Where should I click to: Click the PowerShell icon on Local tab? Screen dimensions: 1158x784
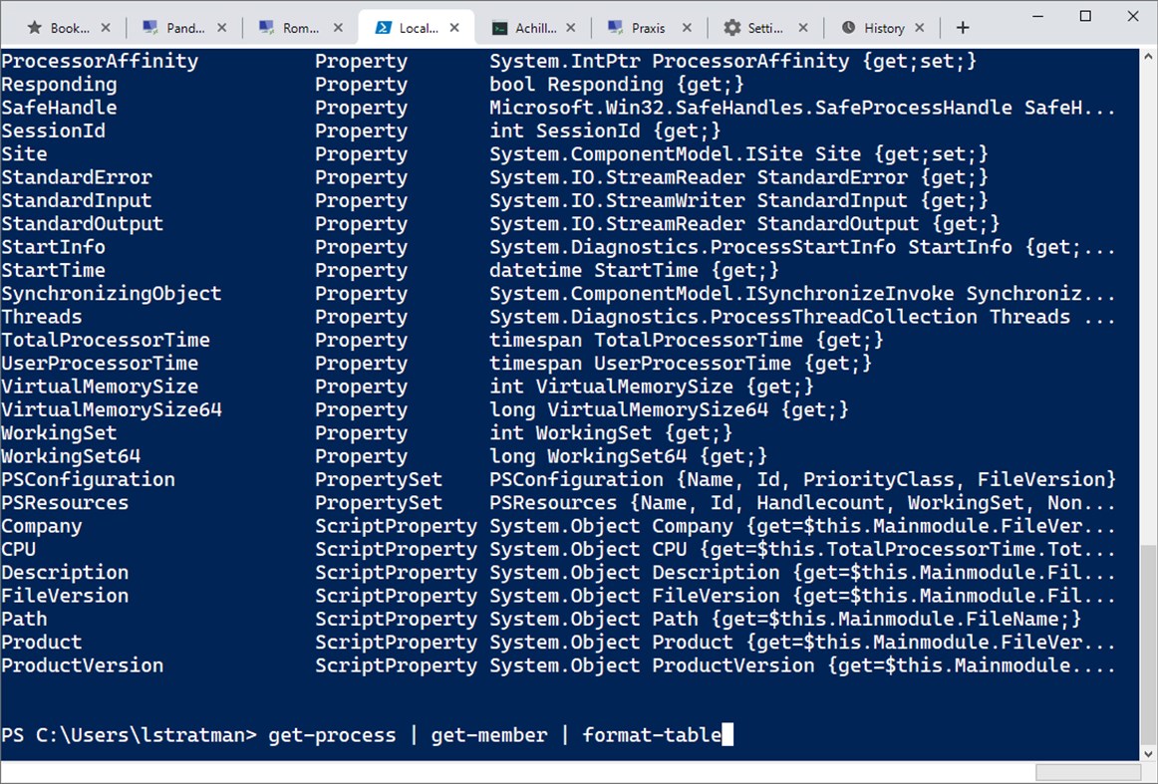click(382, 28)
